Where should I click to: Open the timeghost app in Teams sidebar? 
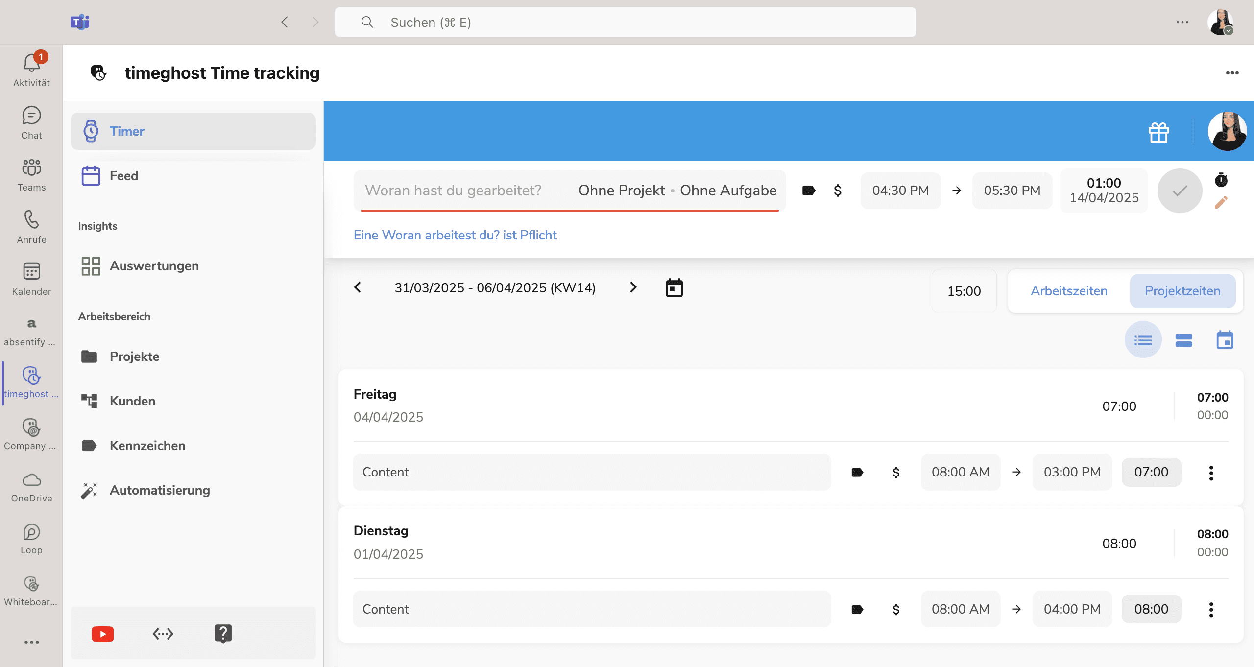tap(31, 383)
